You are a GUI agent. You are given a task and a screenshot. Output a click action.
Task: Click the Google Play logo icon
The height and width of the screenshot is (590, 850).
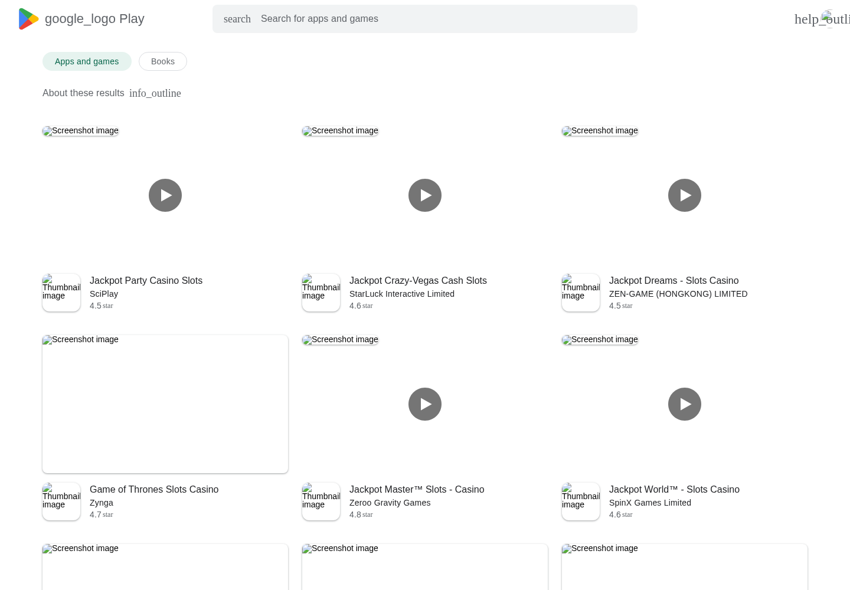click(28, 19)
